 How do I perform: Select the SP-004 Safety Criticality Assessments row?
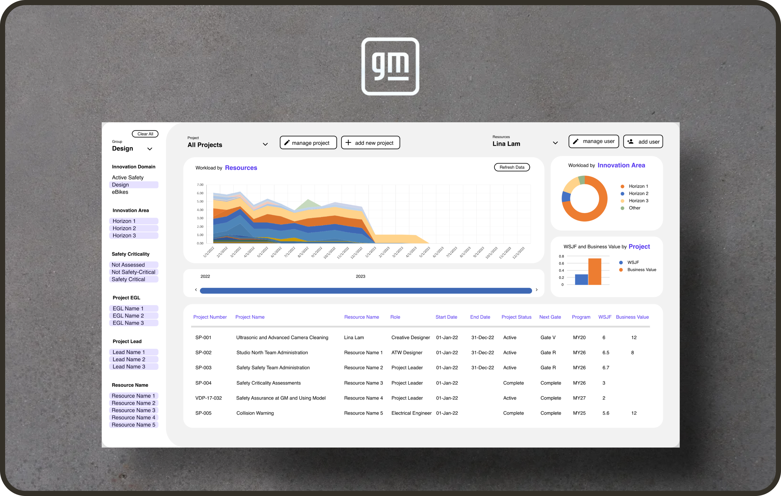[x=268, y=383]
